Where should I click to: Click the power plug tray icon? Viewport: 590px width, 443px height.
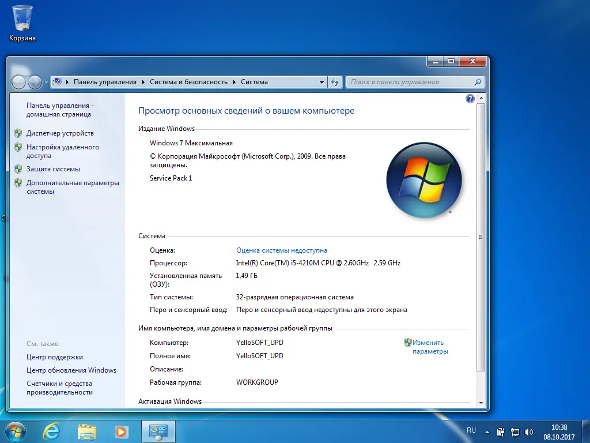501,432
